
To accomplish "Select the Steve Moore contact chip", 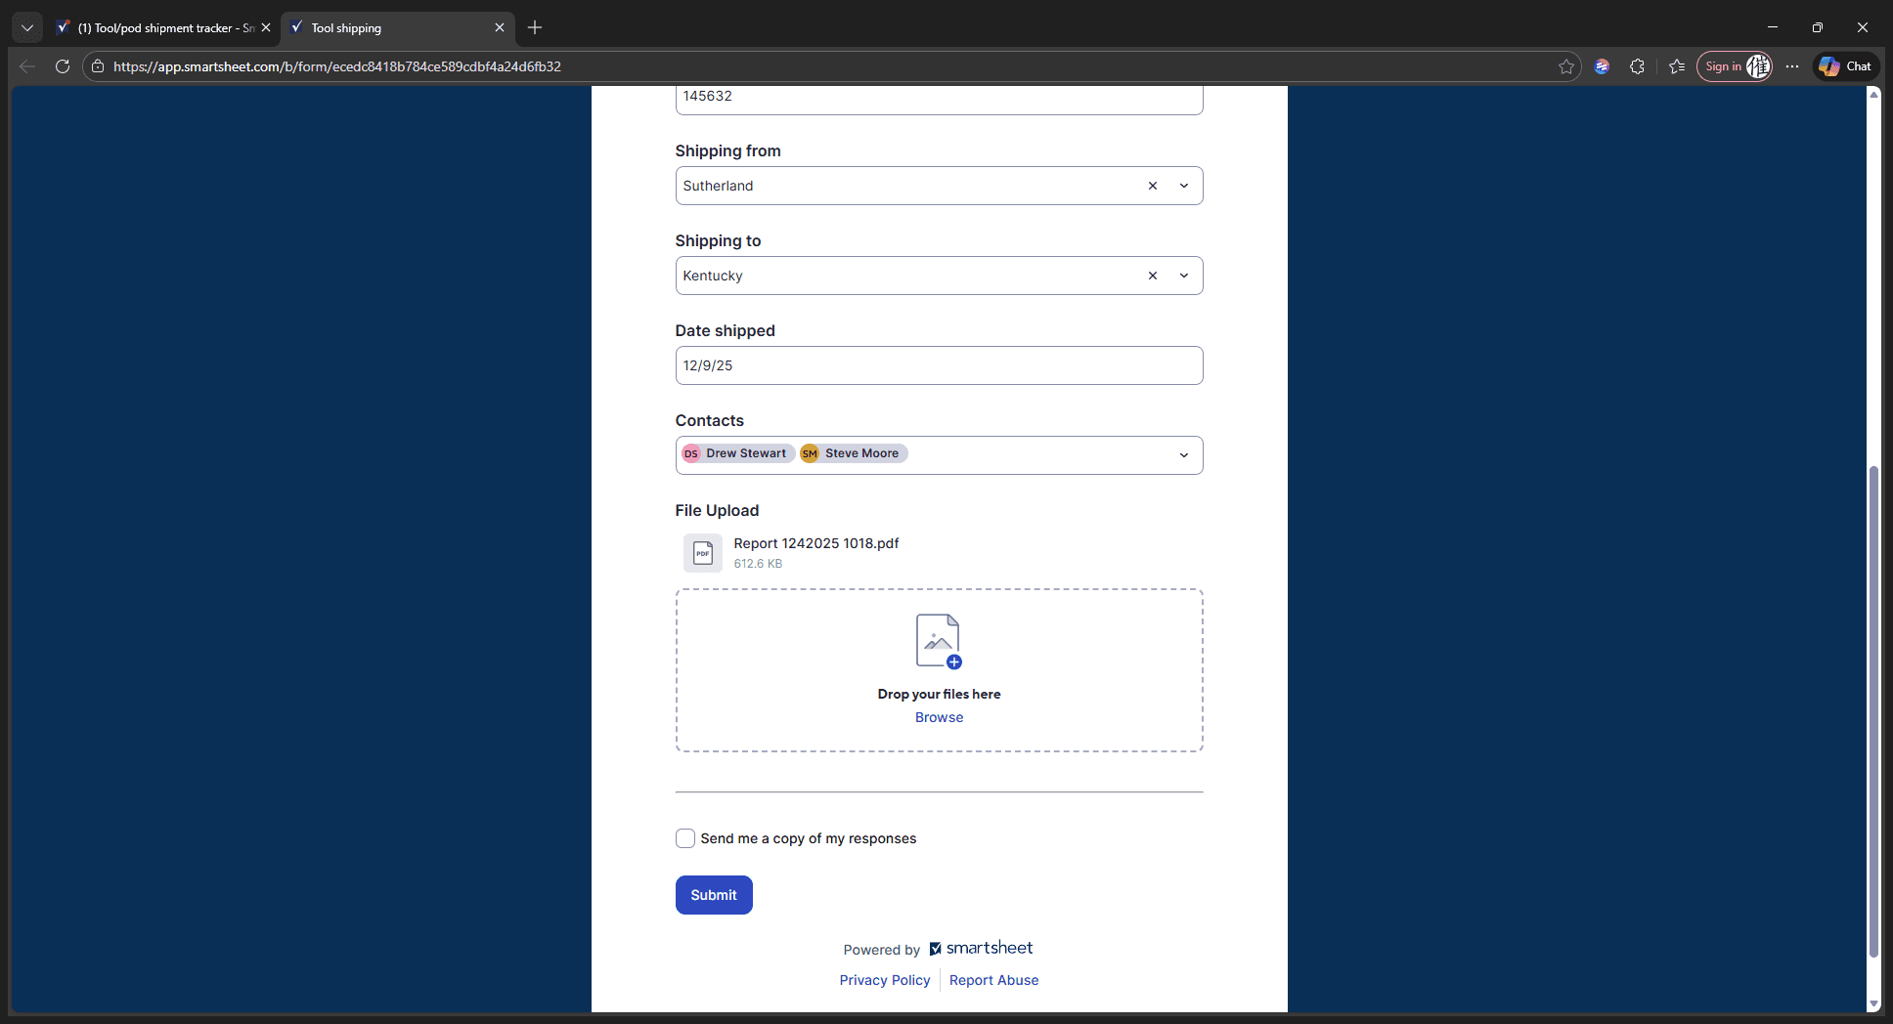I will pos(854,453).
